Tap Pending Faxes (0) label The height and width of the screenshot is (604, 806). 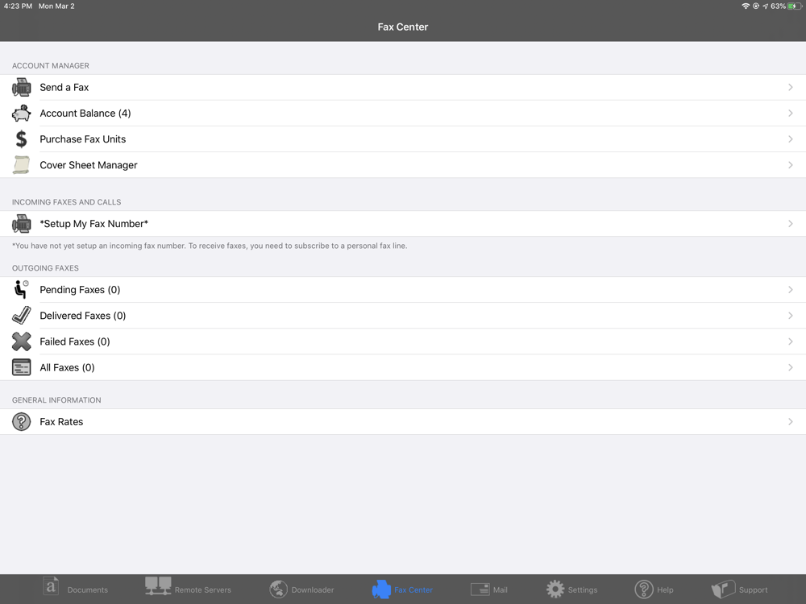coord(80,290)
